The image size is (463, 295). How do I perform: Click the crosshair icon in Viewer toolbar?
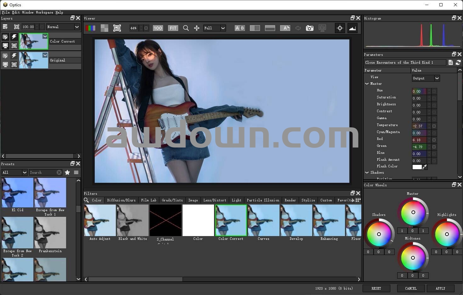340,28
